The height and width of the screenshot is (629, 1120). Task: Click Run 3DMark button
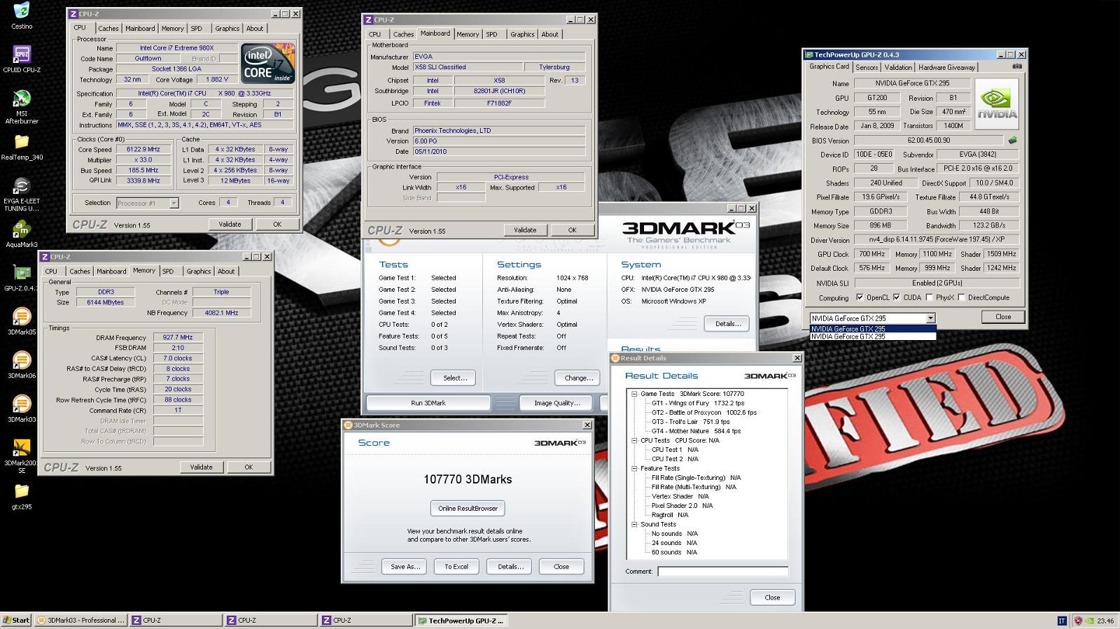428,403
